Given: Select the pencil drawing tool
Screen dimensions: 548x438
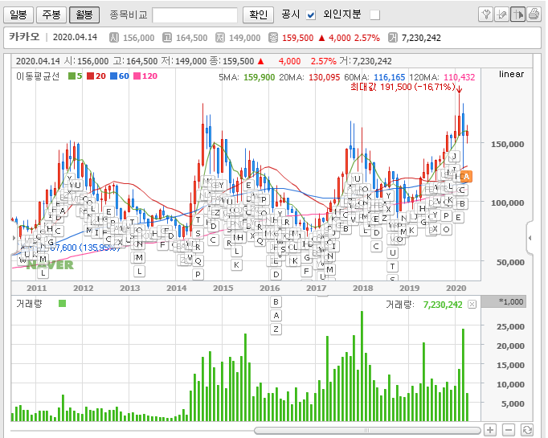Looking at the screenshot, I should coord(501,14).
